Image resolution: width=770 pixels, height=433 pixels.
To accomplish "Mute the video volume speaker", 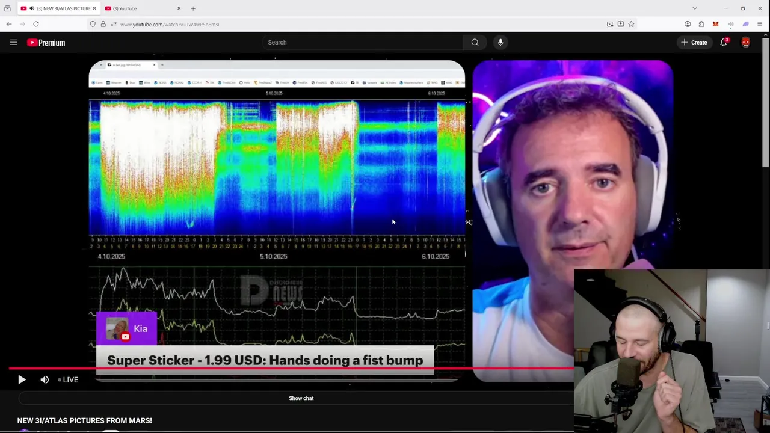I will (45, 379).
